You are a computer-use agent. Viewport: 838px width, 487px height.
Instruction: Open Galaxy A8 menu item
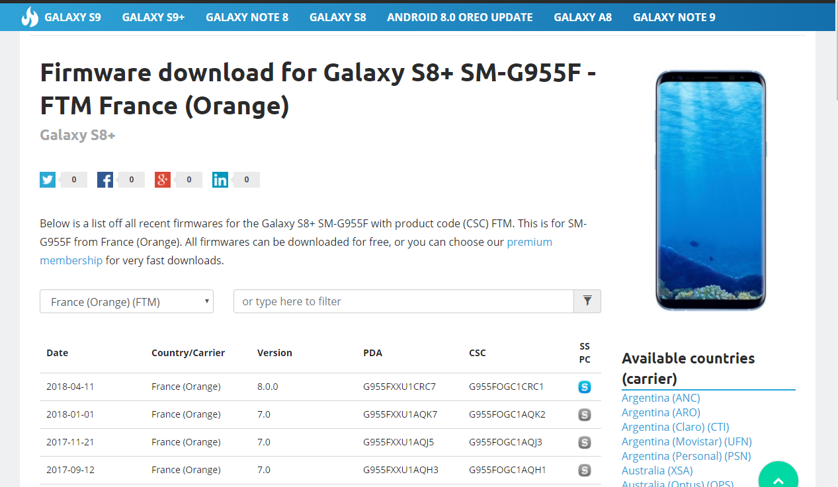click(583, 17)
